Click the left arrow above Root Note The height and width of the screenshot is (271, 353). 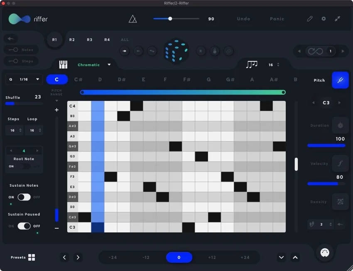tap(11, 151)
